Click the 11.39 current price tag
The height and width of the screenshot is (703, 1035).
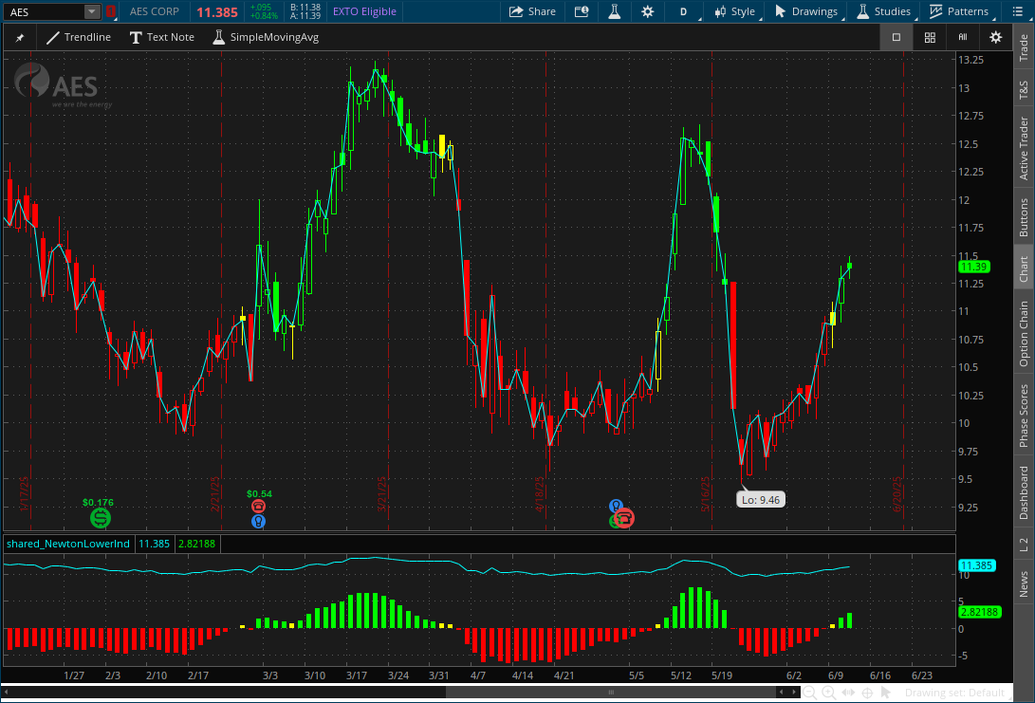click(x=973, y=267)
